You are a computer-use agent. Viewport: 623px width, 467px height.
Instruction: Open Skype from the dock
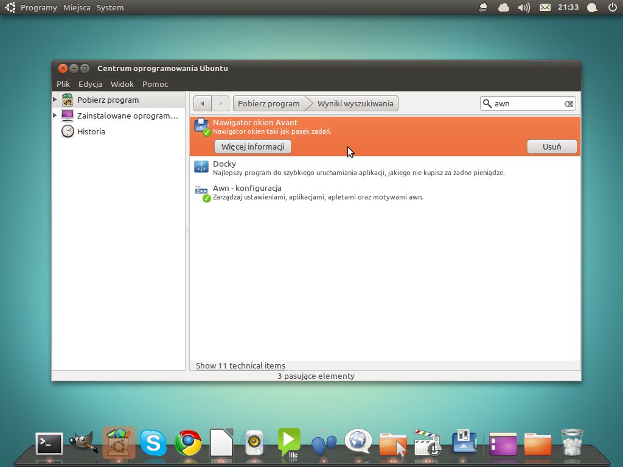click(x=153, y=443)
